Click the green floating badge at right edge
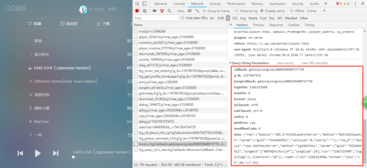Image resolution: width=367 pixels, height=168 pixels. coord(365,102)
